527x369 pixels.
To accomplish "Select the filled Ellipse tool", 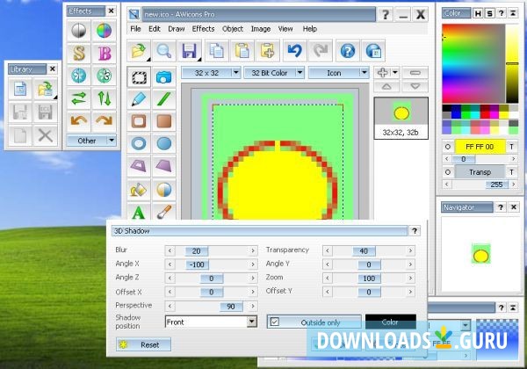I will (164, 144).
